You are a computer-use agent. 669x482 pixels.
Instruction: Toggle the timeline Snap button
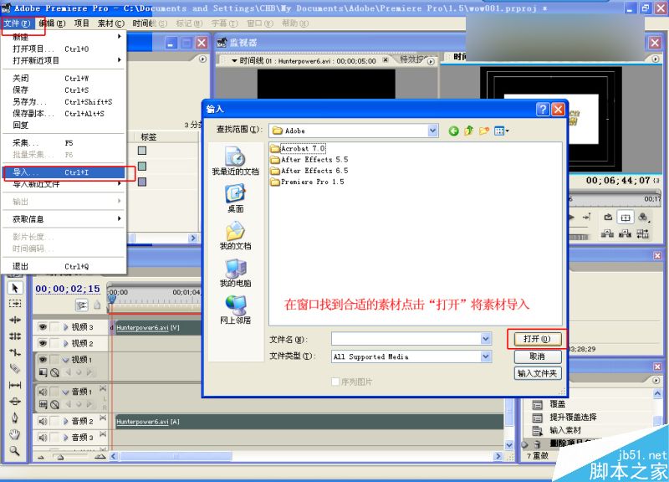coord(82,305)
